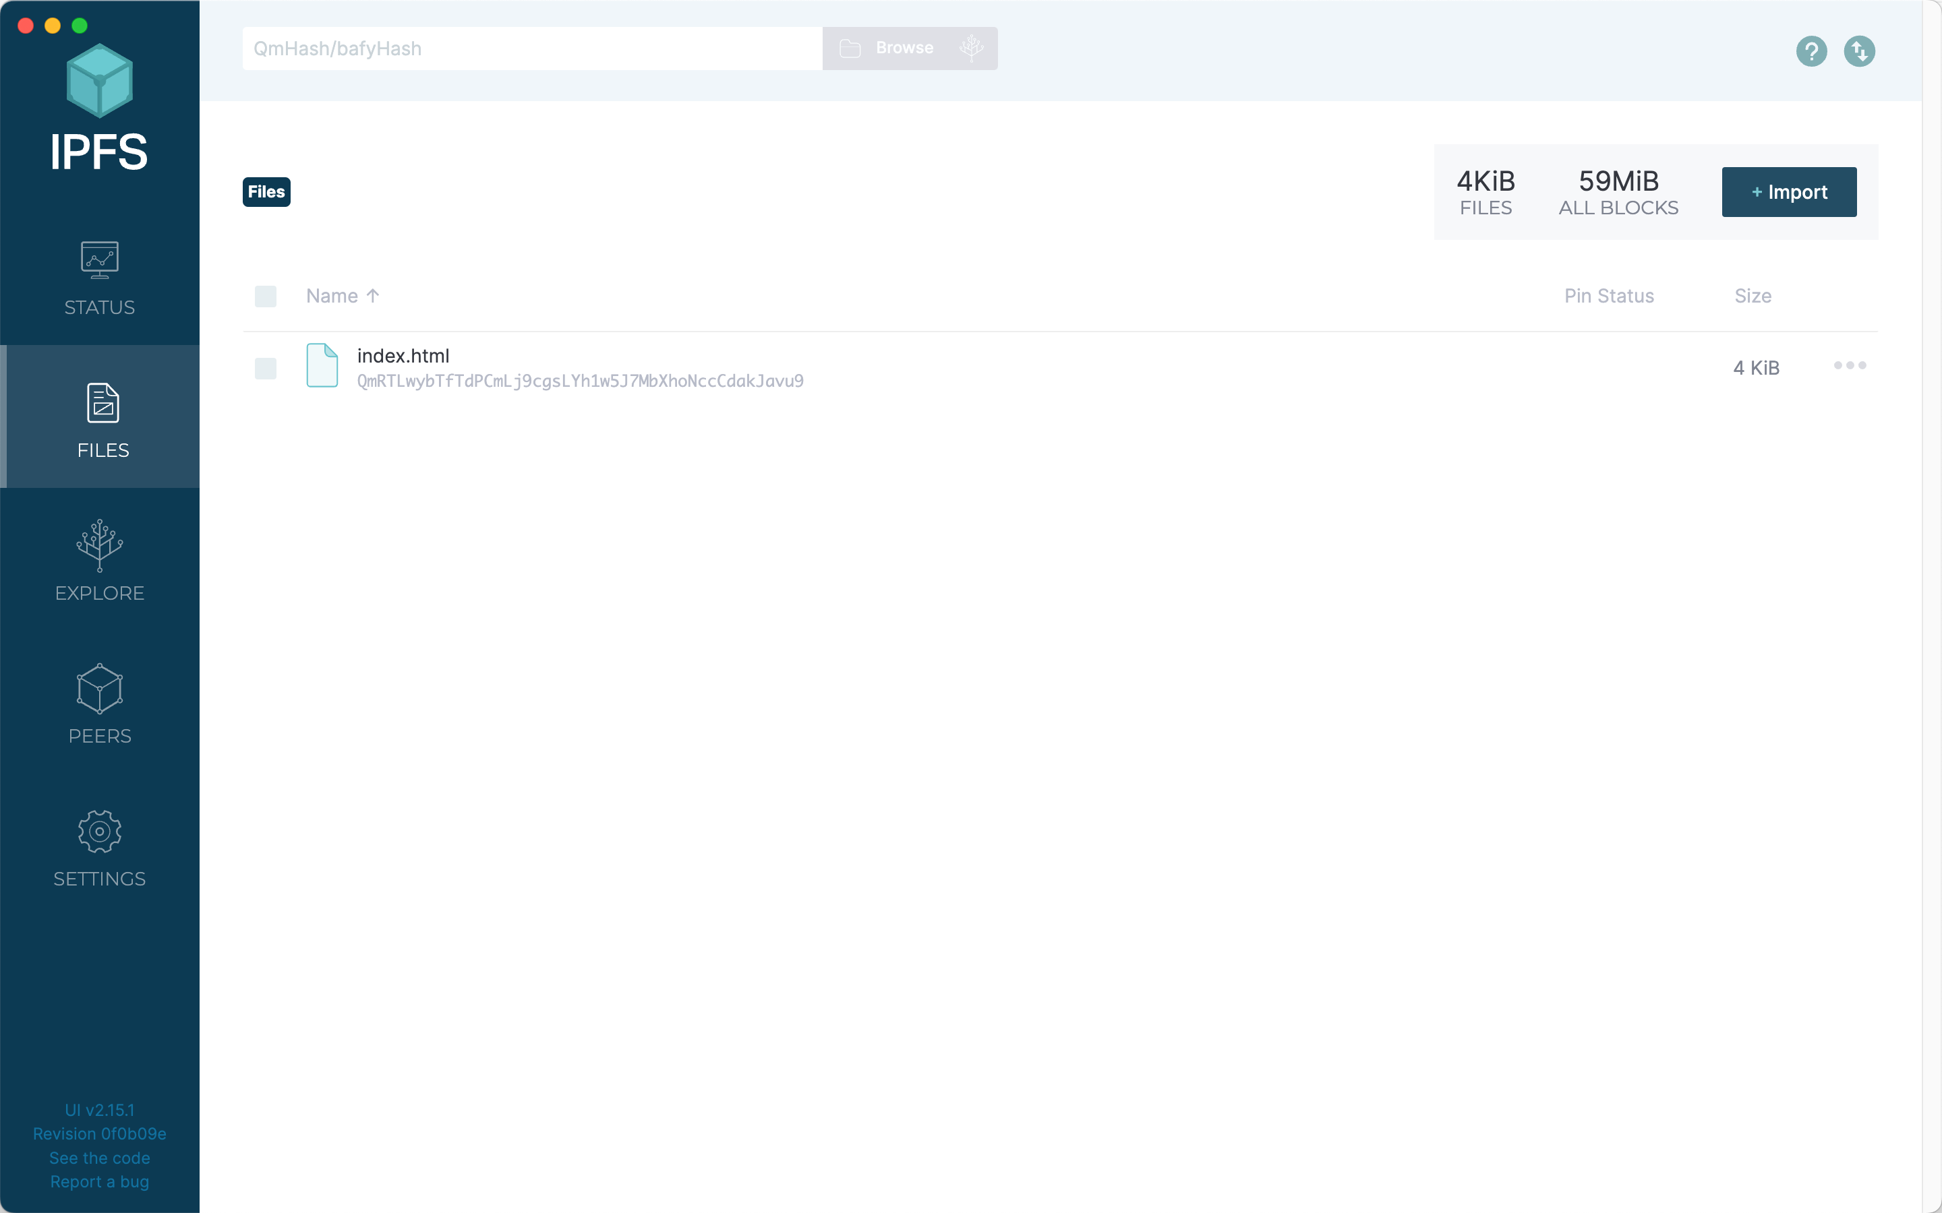This screenshot has height=1213, width=1942.
Task: Click the + Import button
Action: pos(1789,192)
